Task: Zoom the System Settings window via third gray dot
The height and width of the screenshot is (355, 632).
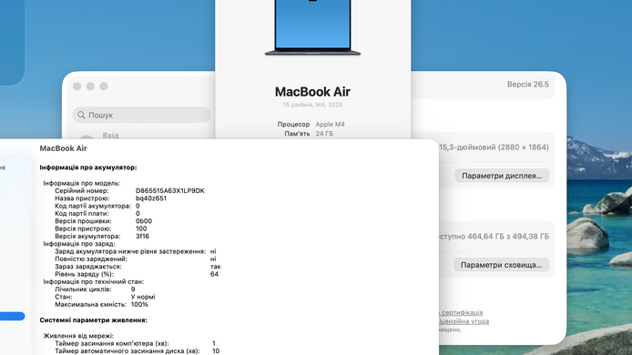Action: click(x=104, y=86)
